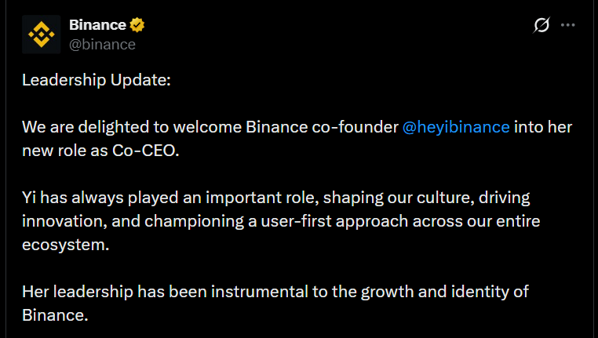Viewport: 598px width, 338px height.
Task: Click the "Leadership Update:" text line
Action: (x=96, y=80)
